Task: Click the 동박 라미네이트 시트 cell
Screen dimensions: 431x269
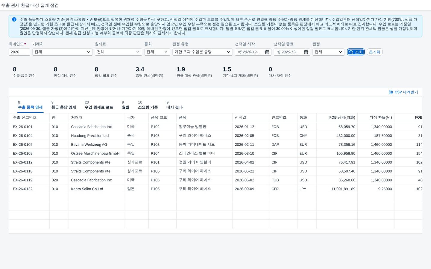Action: coord(204,144)
